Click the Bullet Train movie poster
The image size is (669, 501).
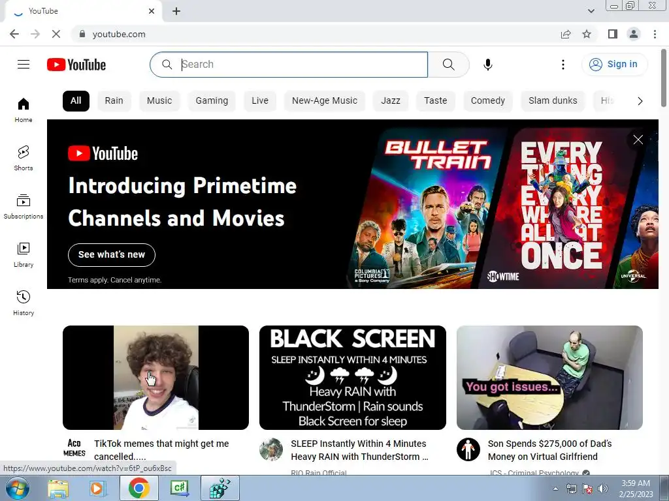coord(429,208)
